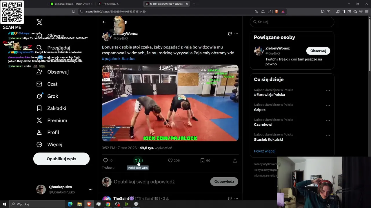Open Google Chrome from taskbar

pos(108,204)
